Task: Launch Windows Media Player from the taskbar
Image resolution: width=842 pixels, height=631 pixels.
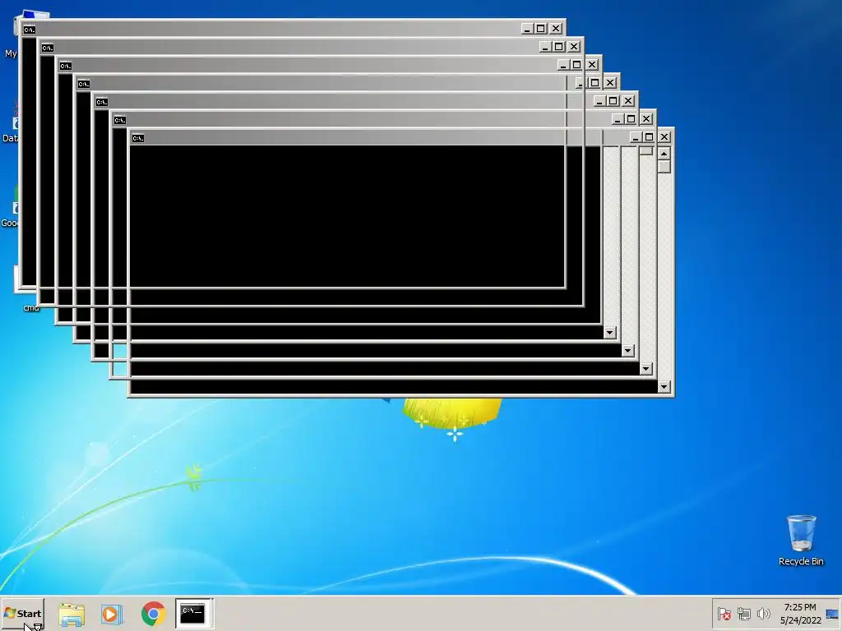Action: (112, 614)
